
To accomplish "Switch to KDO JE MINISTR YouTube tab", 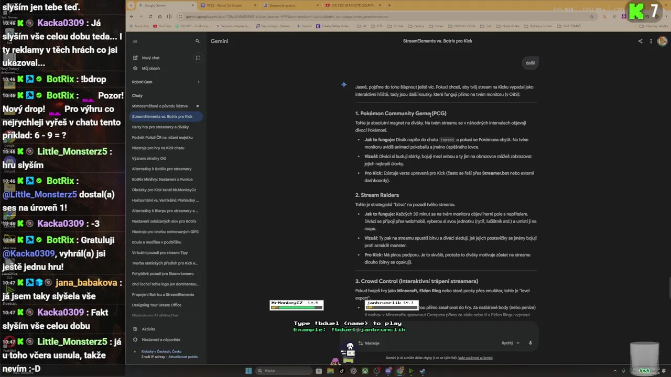I will (353, 5).
